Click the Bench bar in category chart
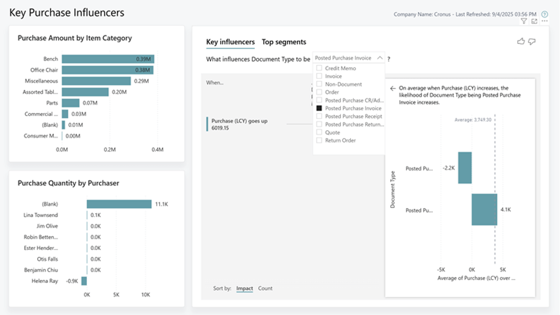Image resolution: width=560 pixels, height=315 pixels. pos(108,59)
